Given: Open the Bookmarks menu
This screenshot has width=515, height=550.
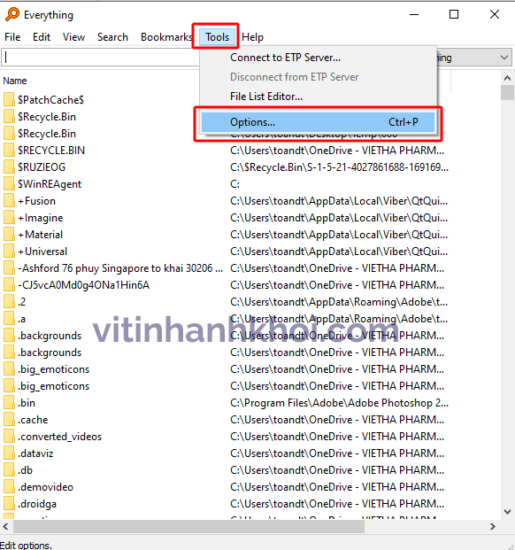Looking at the screenshot, I should coord(166,37).
